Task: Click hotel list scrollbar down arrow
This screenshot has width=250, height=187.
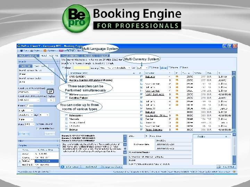Action: tap(234, 130)
